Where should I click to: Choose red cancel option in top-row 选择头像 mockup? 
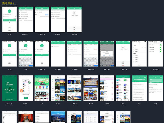pyautogui.click(x=74, y=31)
